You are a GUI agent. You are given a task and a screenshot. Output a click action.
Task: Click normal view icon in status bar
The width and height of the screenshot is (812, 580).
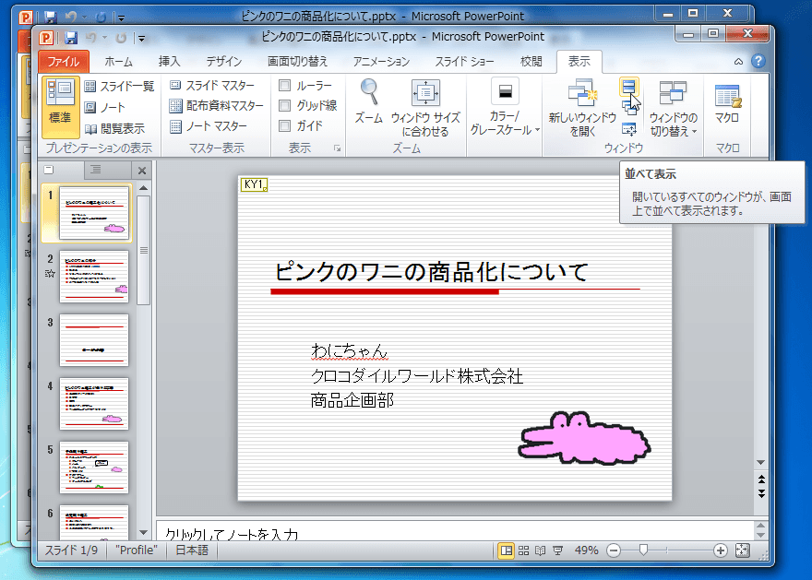pyautogui.click(x=507, y=550)
